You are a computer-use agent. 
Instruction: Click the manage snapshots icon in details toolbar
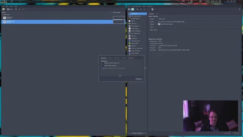coord(153,9)
